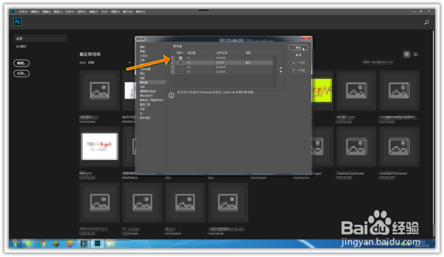Select 界面 preferences category

(x=142, y=51)
